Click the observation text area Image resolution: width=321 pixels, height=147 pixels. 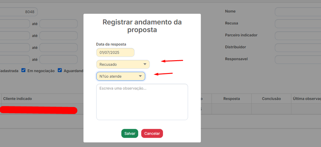(142, 102)
